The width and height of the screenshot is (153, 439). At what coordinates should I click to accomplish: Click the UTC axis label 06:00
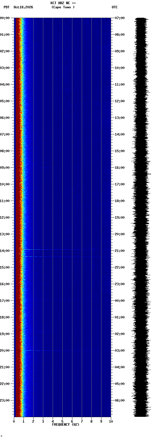120,400
